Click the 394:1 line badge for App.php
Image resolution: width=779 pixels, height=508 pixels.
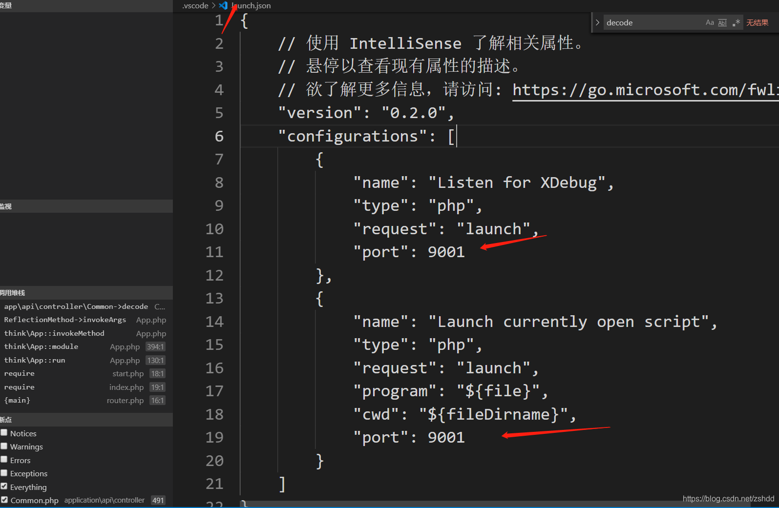click(155, 346)
